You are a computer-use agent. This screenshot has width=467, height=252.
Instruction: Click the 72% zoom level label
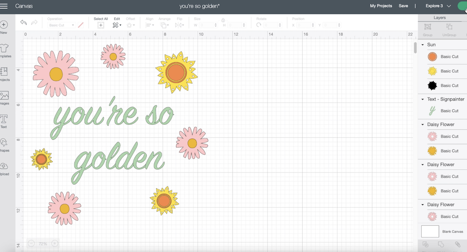pos(43,244)
